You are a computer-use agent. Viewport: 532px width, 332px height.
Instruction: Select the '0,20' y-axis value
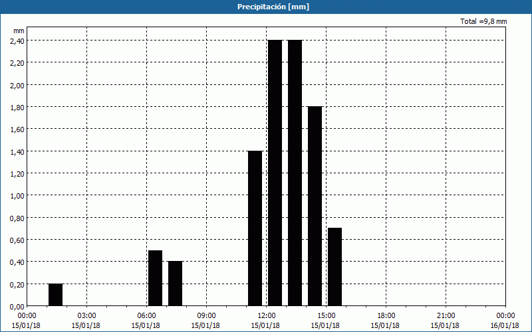pyautogui.click(x=17, y=284)
